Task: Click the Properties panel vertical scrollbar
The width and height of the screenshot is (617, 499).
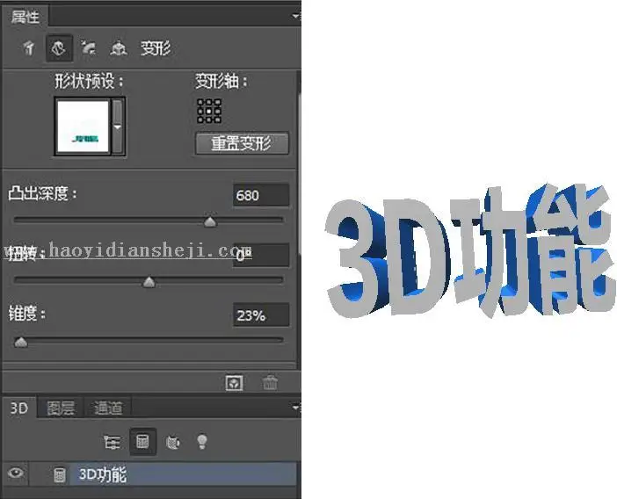Action: tap(299, 173)
